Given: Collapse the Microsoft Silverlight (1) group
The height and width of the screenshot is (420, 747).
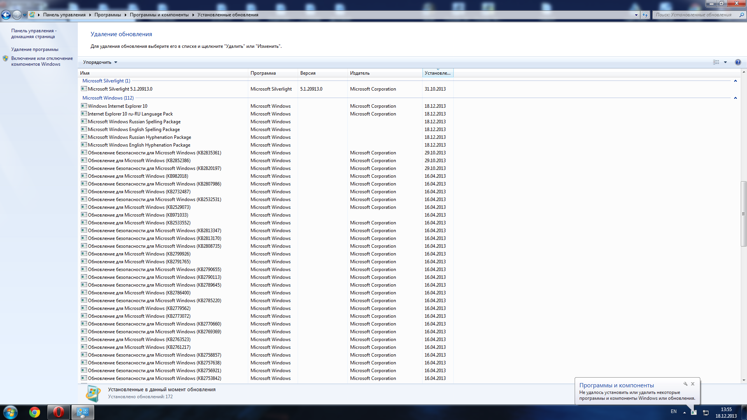Looking at the screenshot, I should tap(735, 81).
